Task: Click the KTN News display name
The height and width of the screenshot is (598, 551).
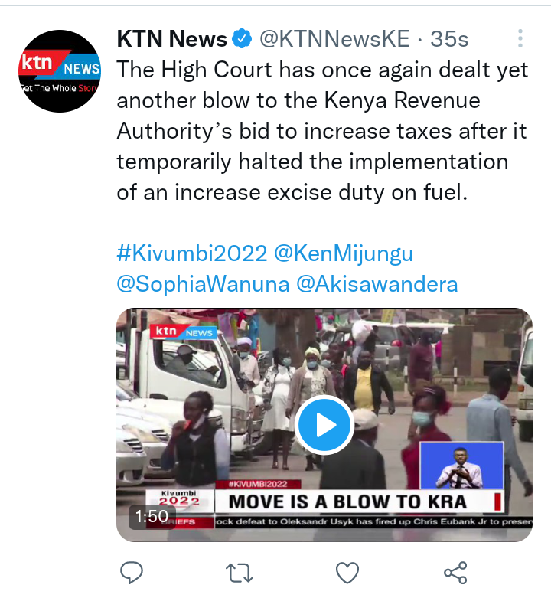Action: pyautogui.click(x=172, y=39)
